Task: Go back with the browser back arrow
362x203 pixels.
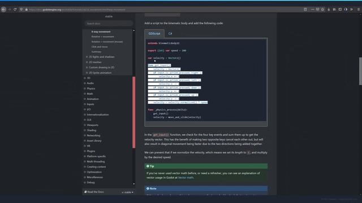Action: [3, 10]
